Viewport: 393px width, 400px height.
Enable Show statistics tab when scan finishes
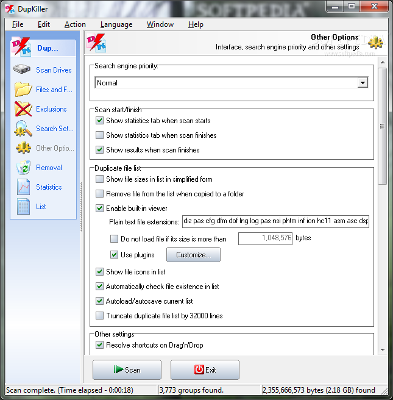coord(99,135)
